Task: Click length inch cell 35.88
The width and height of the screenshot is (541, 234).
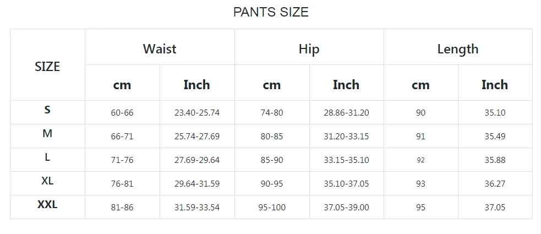Action: [495, 160]
